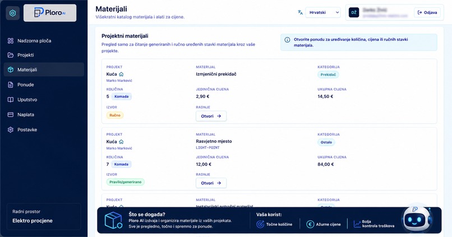Click the Projekti folder icon

click(11, 55)
